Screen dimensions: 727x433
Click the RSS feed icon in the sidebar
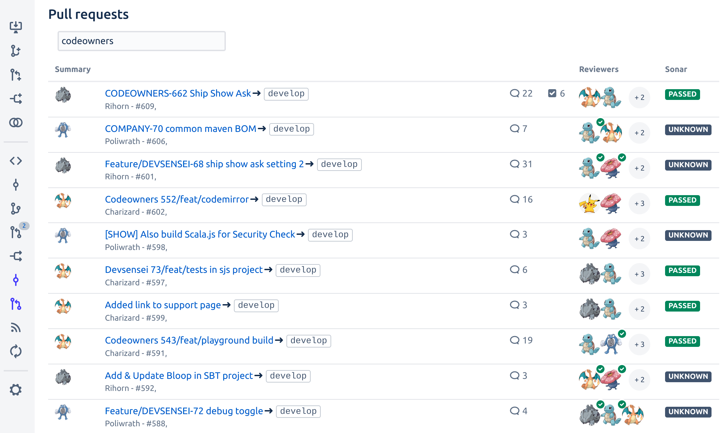[16, 328]
